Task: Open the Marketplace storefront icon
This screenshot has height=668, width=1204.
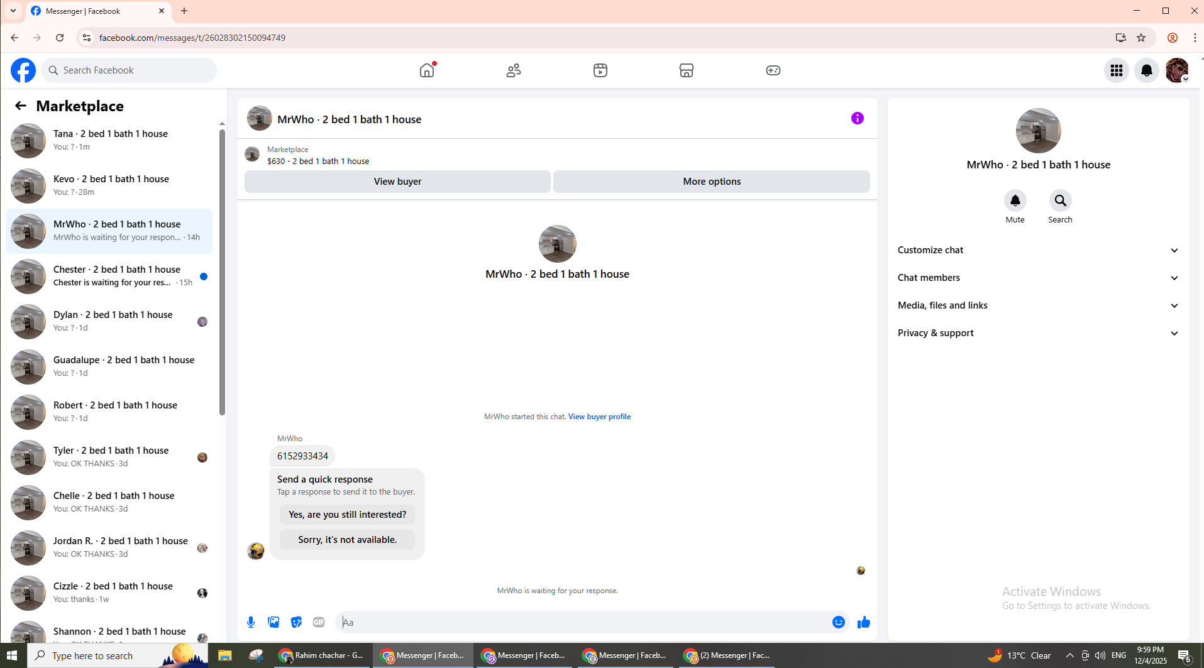Action: 687,70
